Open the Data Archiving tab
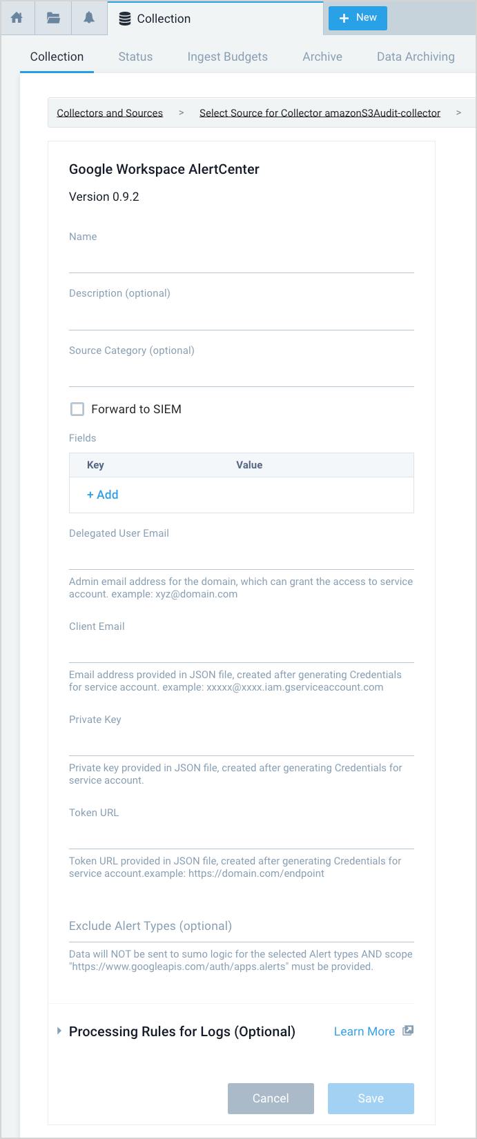Image resolution: width=477 pixels, height=1139 pixels. click(416, 57)
